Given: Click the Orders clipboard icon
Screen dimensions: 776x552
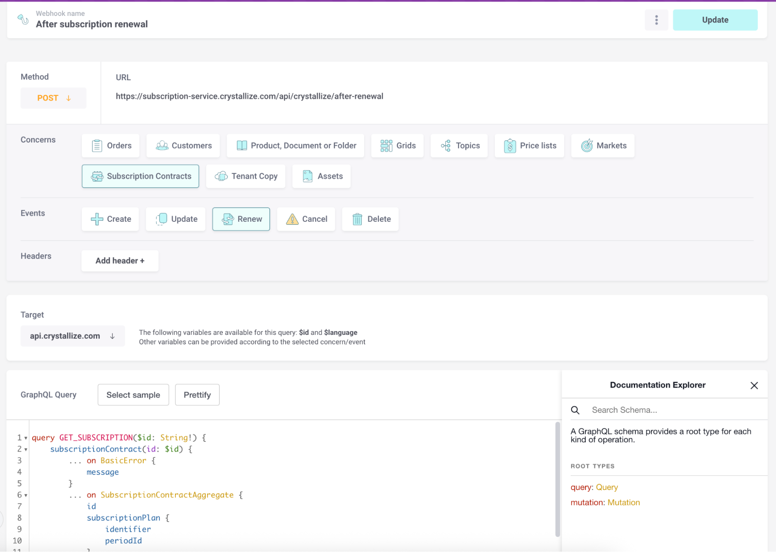Looking at the screenshot, I should pos(97,146).
